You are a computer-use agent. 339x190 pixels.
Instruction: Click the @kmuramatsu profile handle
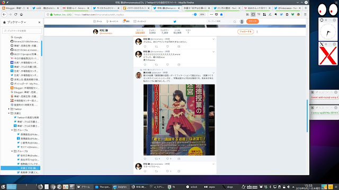point(106,33)
